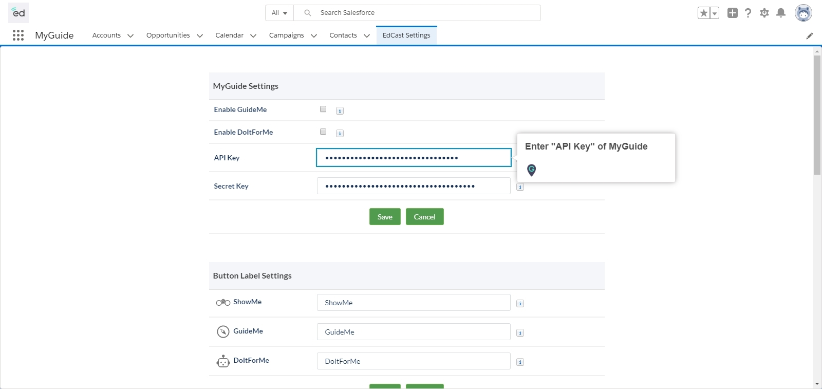This screenshot has height=389, width=822.
Task: Open the Opportunities tab
Action: tap(168, 35)
